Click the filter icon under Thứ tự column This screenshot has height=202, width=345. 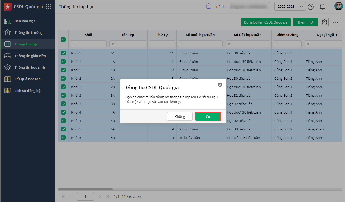(152, 44)
